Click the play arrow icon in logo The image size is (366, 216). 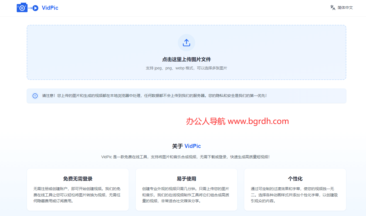[35, 8]
